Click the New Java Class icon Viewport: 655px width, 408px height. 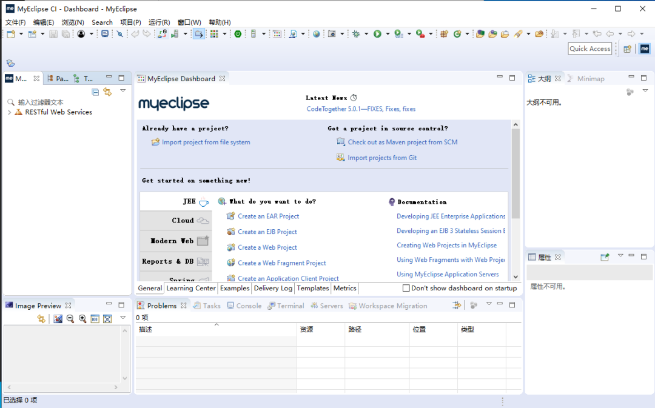(x=457, y=34)
